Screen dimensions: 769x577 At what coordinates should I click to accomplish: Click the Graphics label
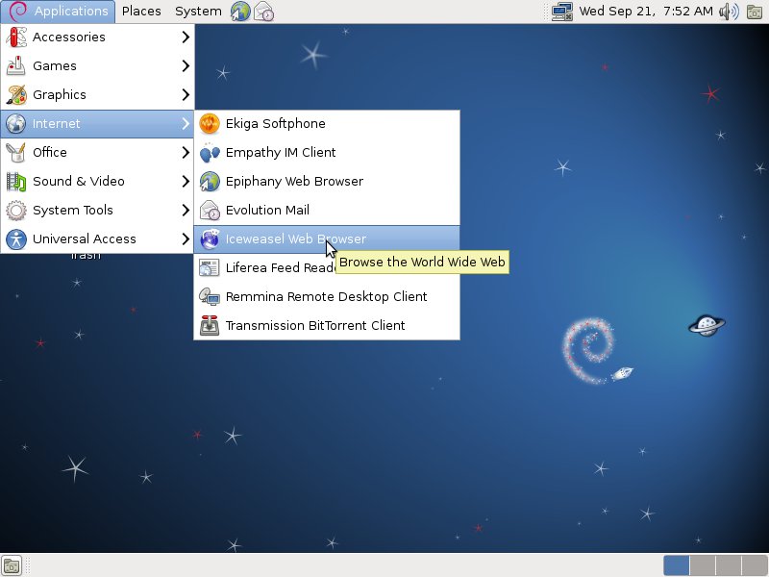[x=60, y=94]
